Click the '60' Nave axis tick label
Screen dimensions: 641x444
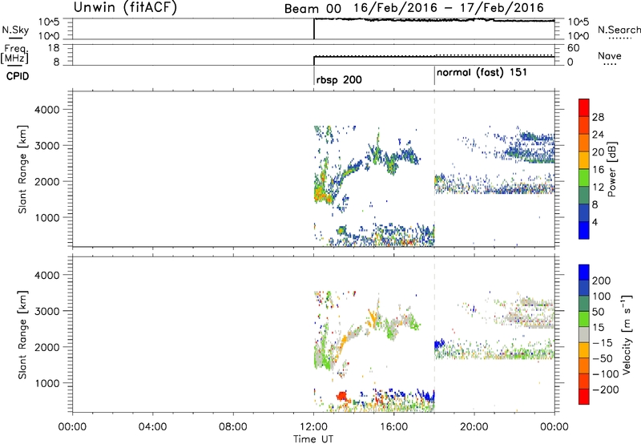[574, 48]
